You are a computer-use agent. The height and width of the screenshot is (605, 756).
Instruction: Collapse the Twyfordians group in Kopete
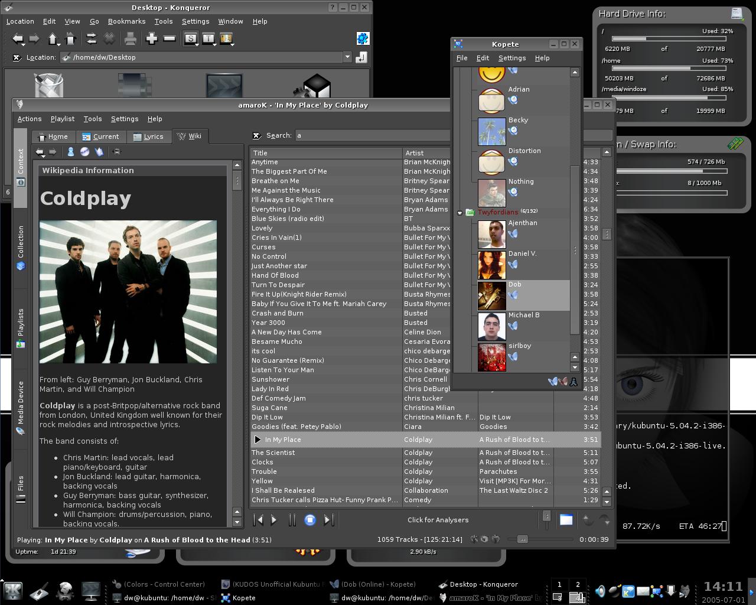point(460,213)
